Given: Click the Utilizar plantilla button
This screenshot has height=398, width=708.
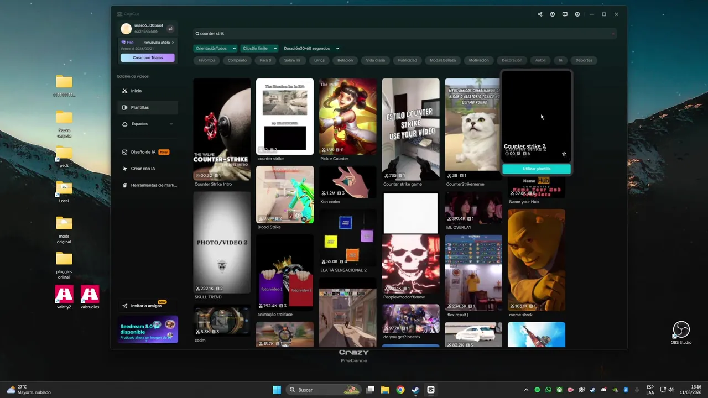Looking at the screenshot, I should (x=537, y=169).
